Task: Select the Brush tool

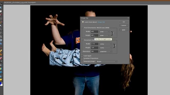Action: (1, 62)
